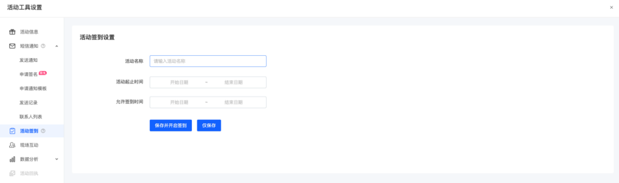Click the bar chart icon beside 数据分析
Screen dimensions: 619x183
[x=13, y=159]
